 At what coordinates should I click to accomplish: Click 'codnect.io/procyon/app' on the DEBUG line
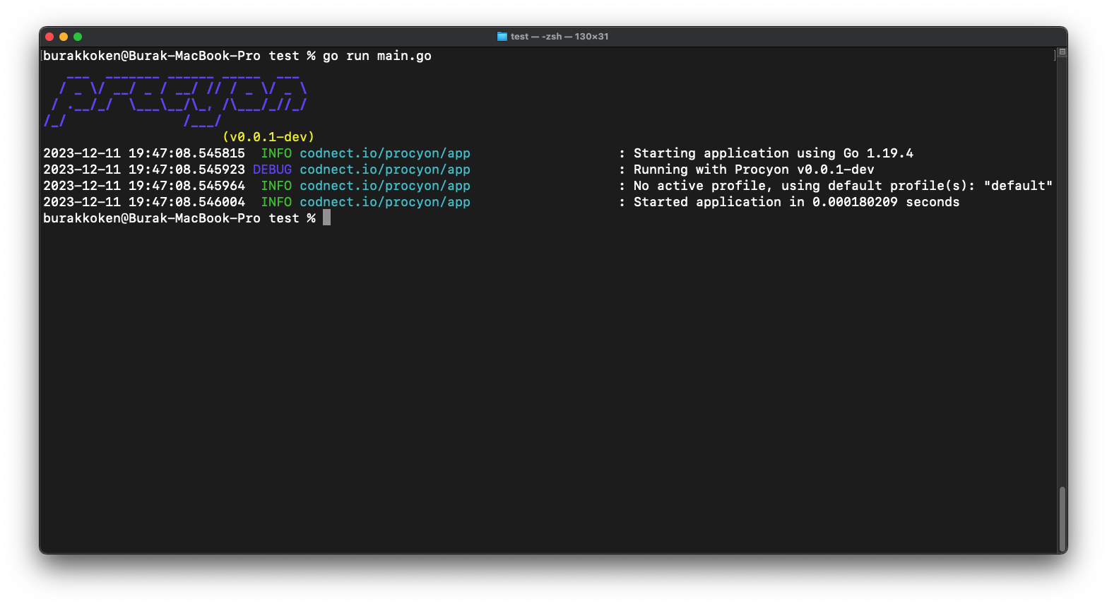(385, 170)
